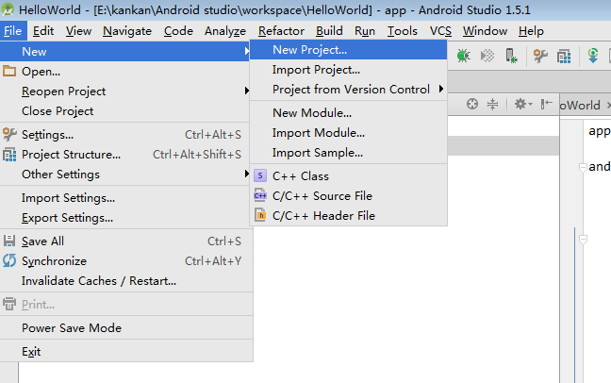Choose Invalidate Caches / Restart...
The image size is (611, 383).
point(126,281)
